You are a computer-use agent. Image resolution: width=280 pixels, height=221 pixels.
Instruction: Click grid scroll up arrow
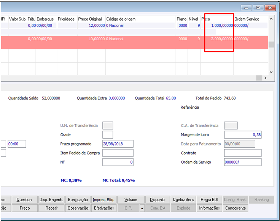point(271,19)
